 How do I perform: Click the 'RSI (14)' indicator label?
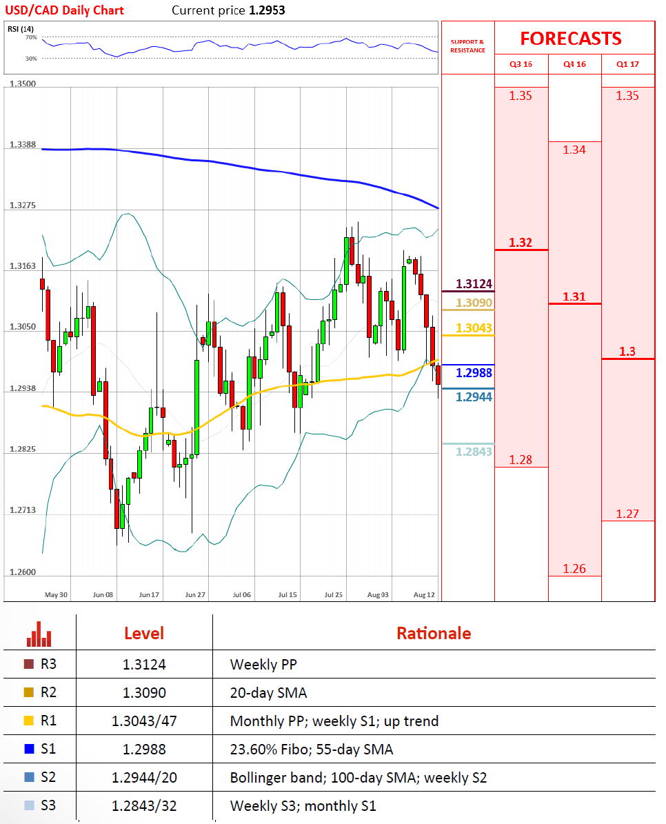point(21,29)
